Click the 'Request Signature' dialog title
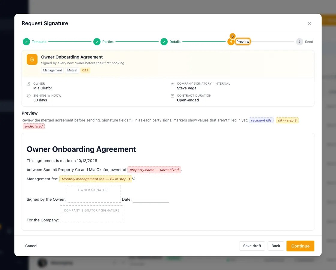Screen dimensions: 336x270 pos(45,23)
